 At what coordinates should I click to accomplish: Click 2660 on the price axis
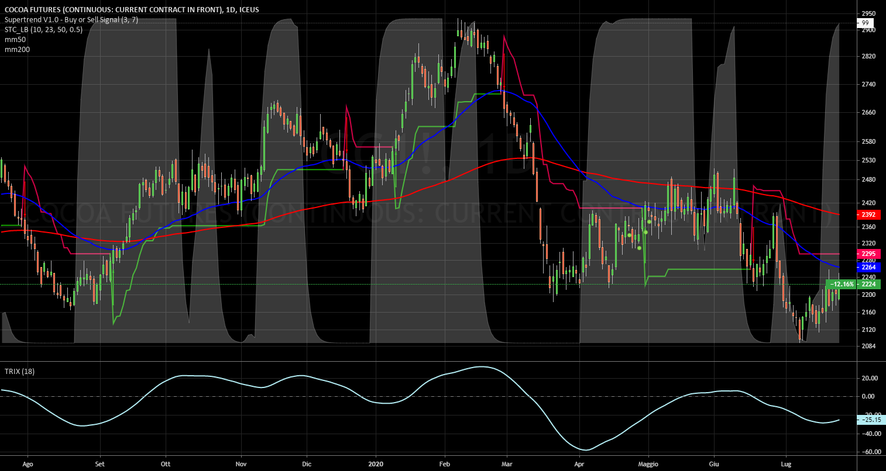(x=868, y=113)
